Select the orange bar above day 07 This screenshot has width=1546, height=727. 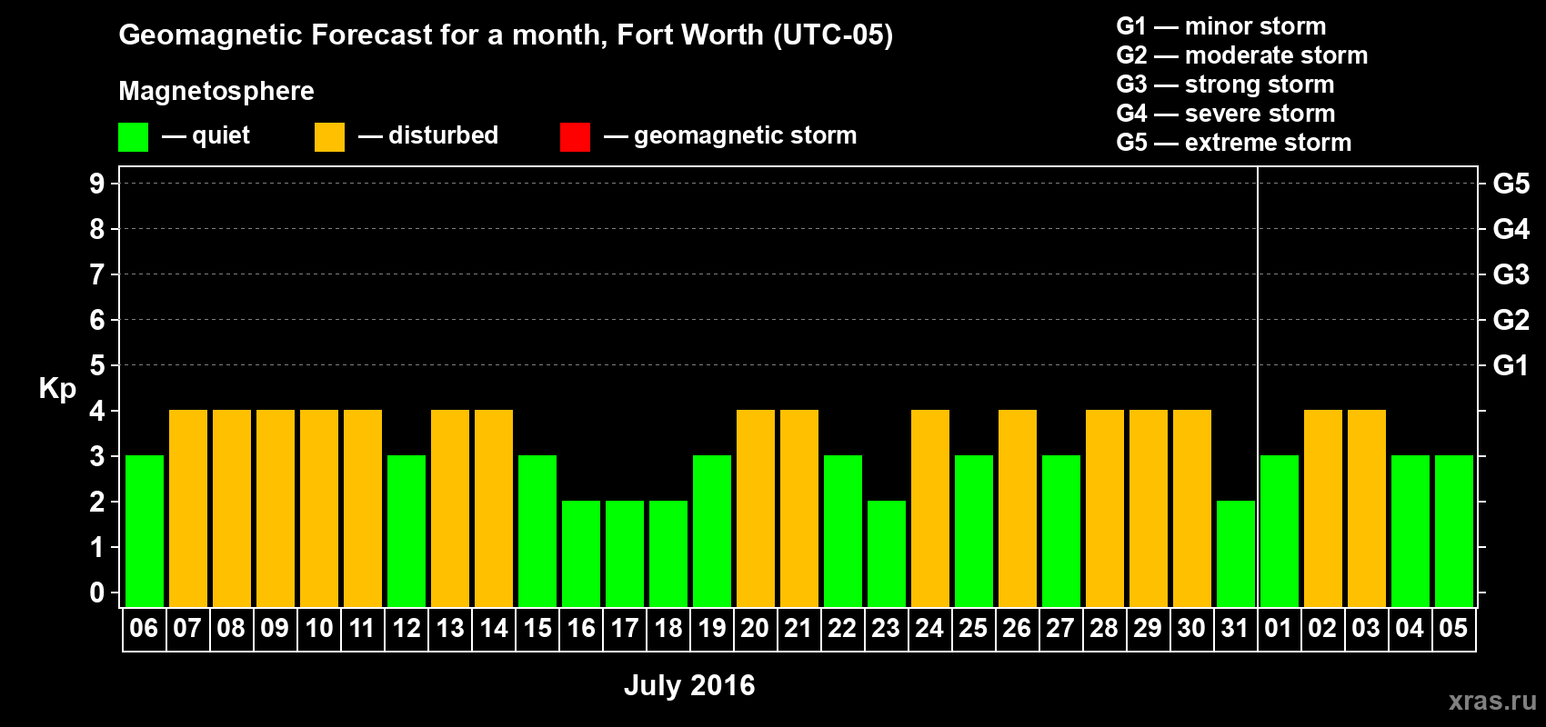tap(188, 509)
